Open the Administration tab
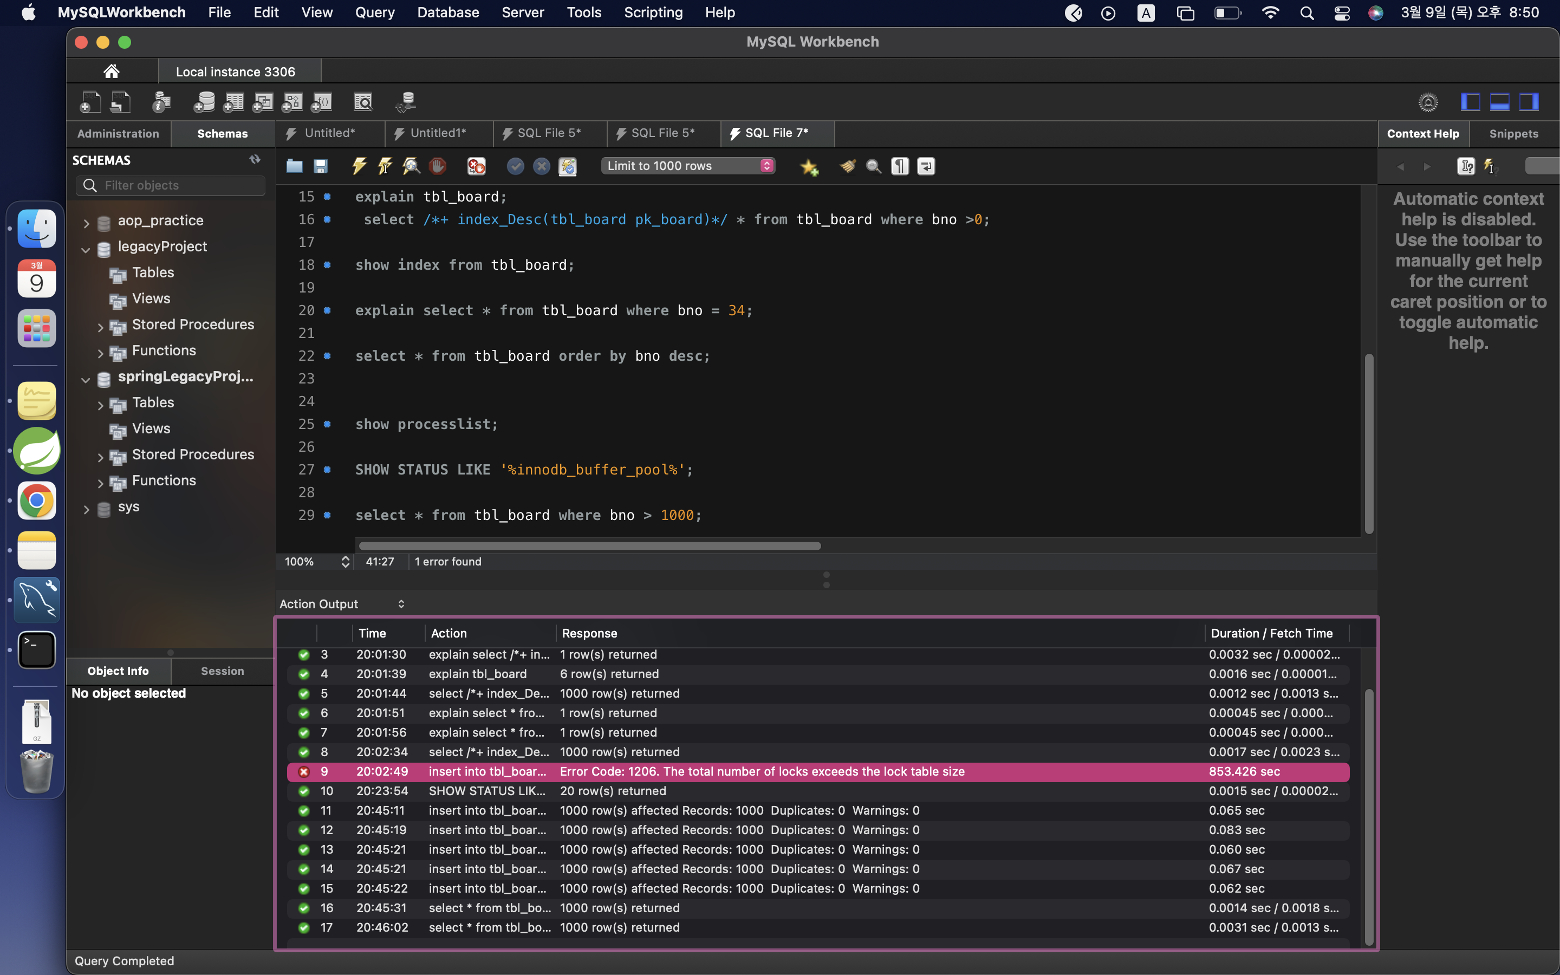 (118, 133)
